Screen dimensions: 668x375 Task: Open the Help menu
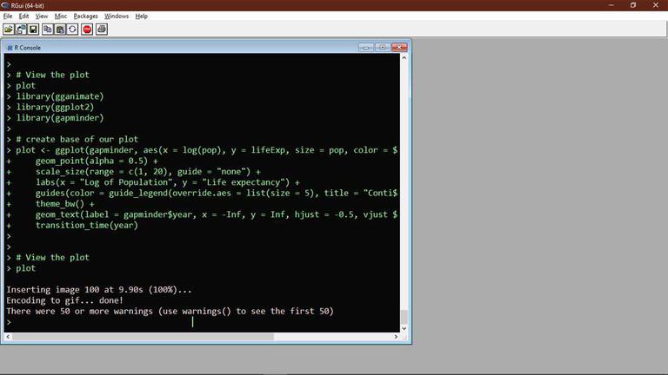pyautogui.click(x=142, y=16)
